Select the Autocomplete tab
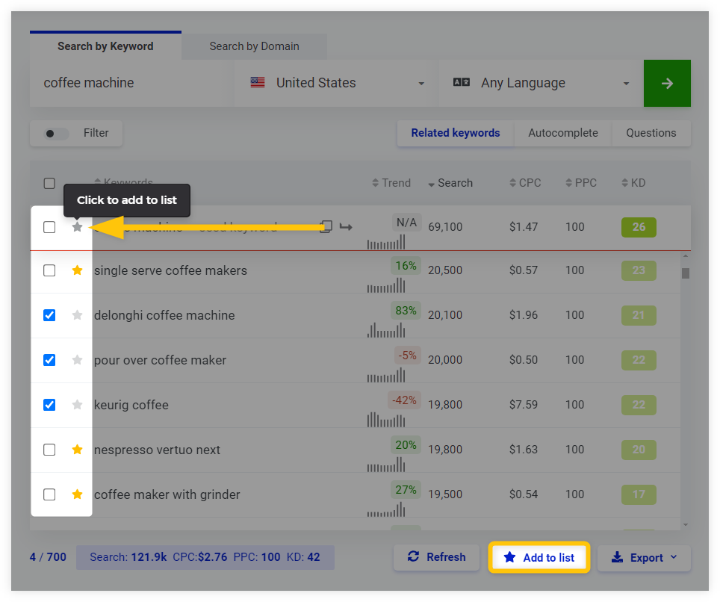Viewport: 720px width, 602px height. (x=563, y=133)
